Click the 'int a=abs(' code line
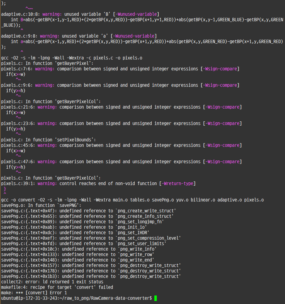 pyautogui.click(x=142, y=44)
